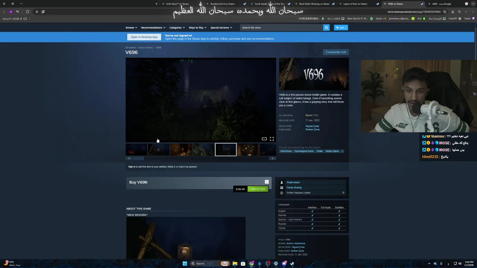Select the highlighted dark forest thumbnail
The image size is (477, 268).
(x=225, y=150)
